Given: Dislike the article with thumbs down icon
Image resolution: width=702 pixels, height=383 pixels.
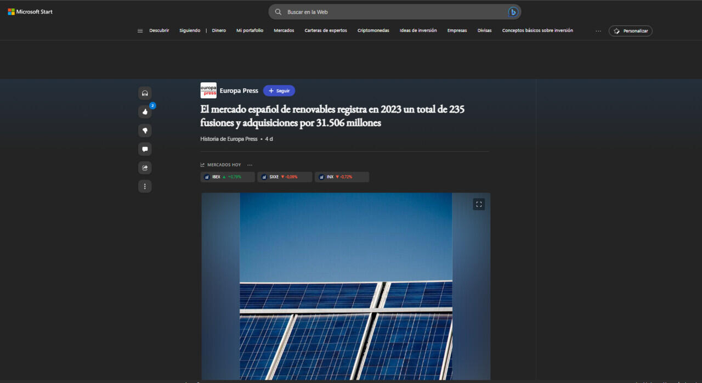Looking at the screenshot, I should [x=145, y=131].
